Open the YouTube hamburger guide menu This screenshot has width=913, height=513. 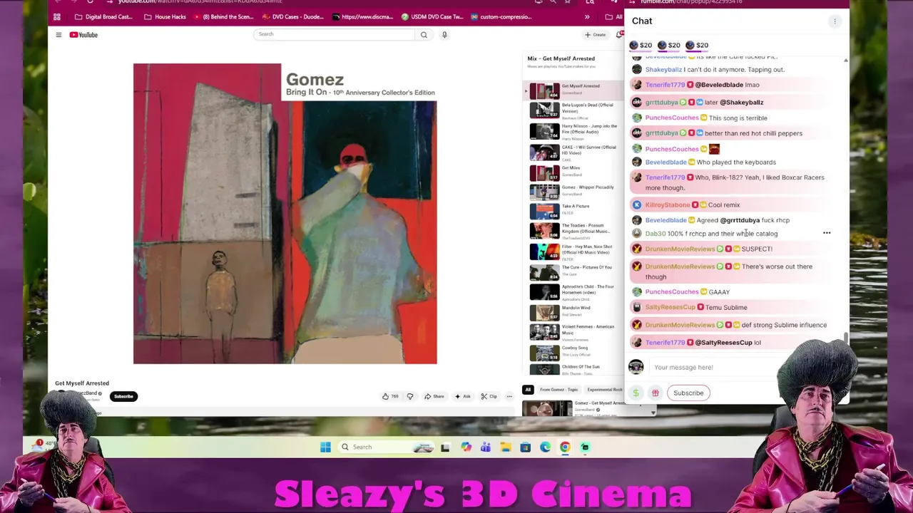tap(58, 34)
